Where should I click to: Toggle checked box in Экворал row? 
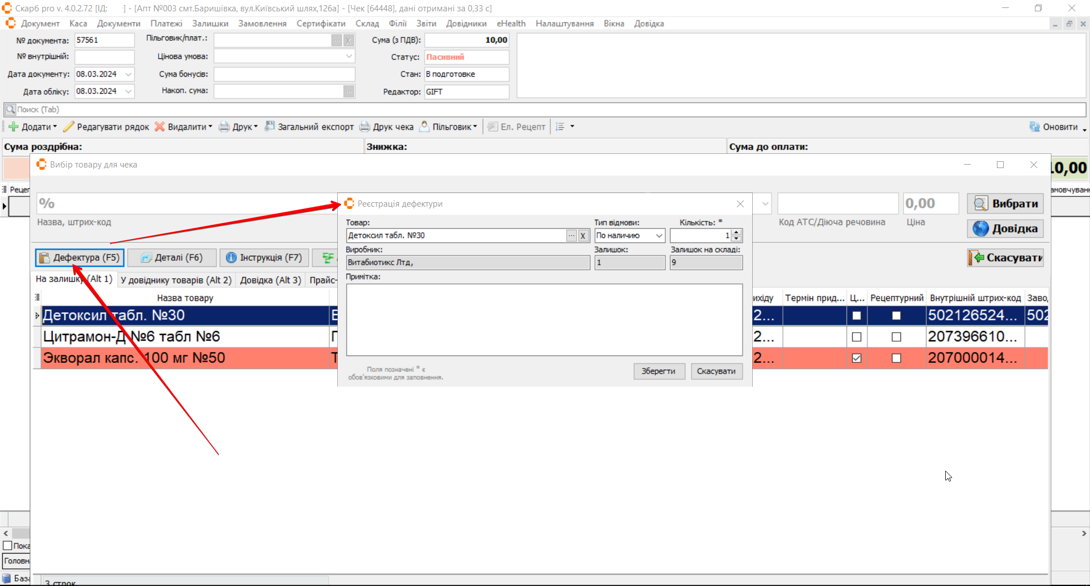click(x=857, y=358)
